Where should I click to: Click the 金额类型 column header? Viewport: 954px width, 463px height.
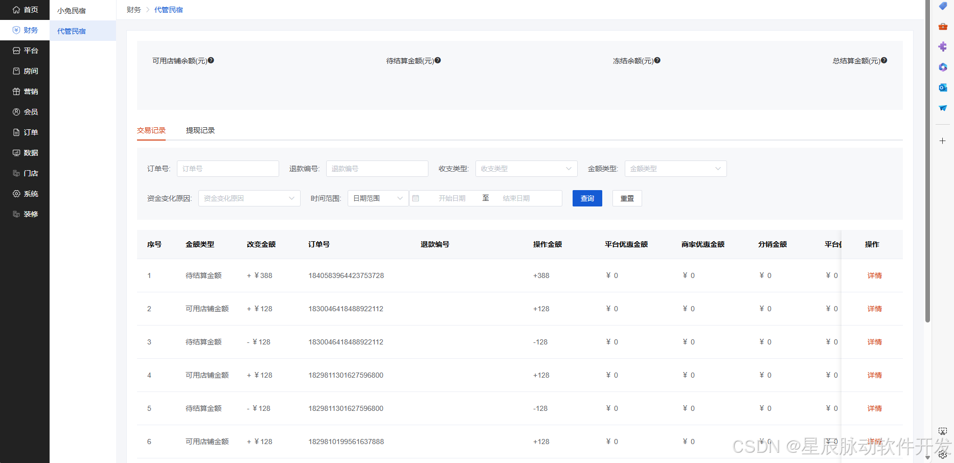click(200, 244)
